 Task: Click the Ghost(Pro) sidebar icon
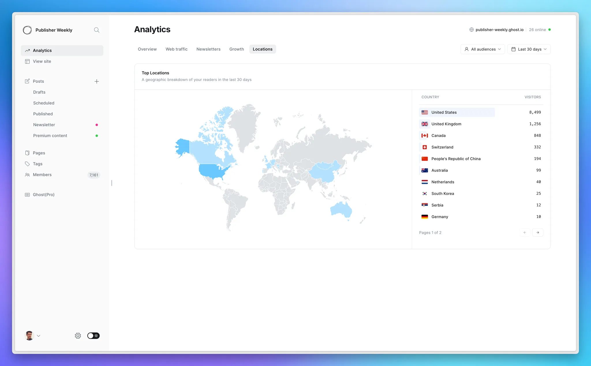27,195
